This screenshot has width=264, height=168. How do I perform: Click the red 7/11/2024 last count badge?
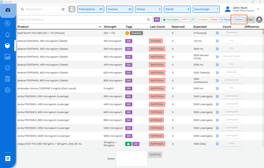[x=156, y=41]
